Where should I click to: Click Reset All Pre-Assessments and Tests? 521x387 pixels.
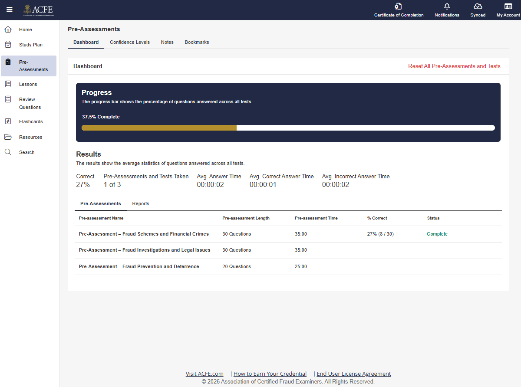click(x=454, y=66)
